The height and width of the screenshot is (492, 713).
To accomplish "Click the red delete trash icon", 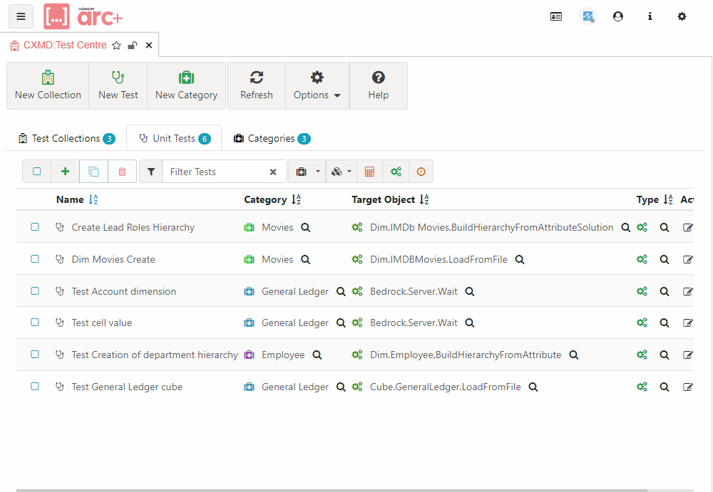I will tap(122, 172).
